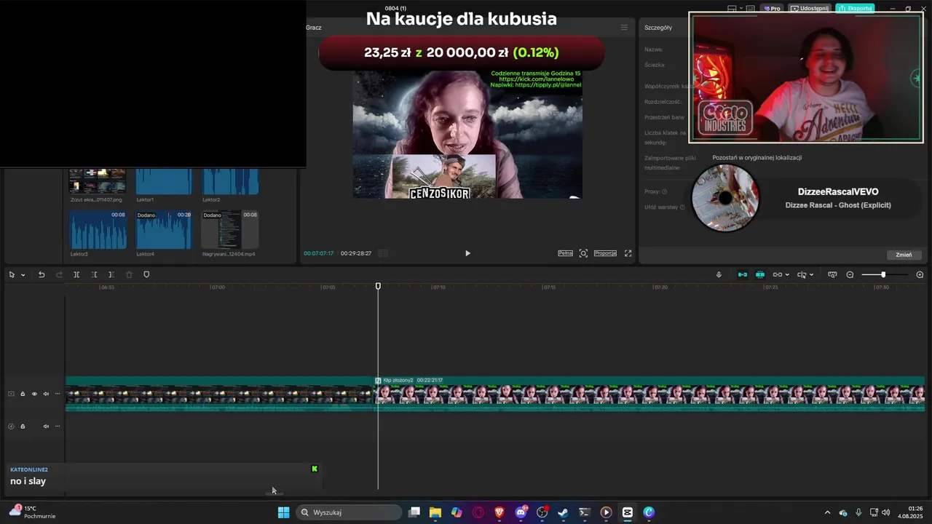Image resolution: width=932 pixels, height=524 pixels.
Task: Open the Pro subscription button
Action: [772, 9]
